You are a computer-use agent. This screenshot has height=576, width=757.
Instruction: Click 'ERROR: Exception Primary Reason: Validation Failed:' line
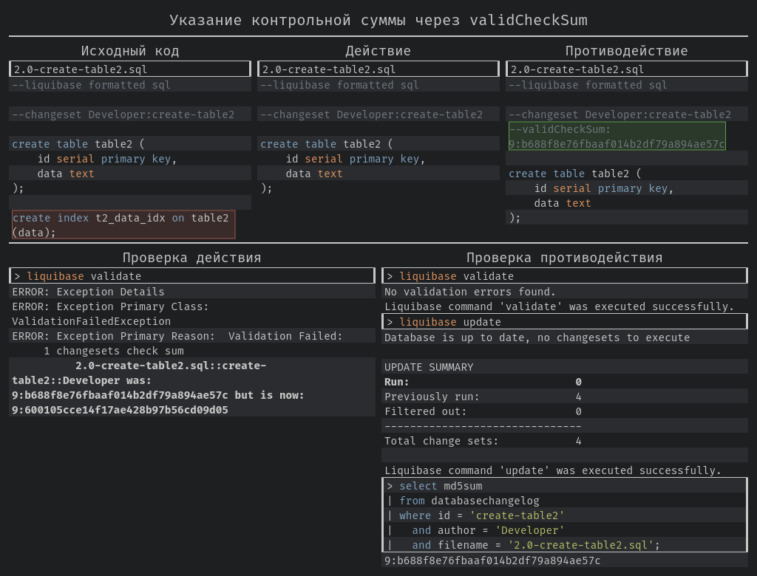[177, 336]
